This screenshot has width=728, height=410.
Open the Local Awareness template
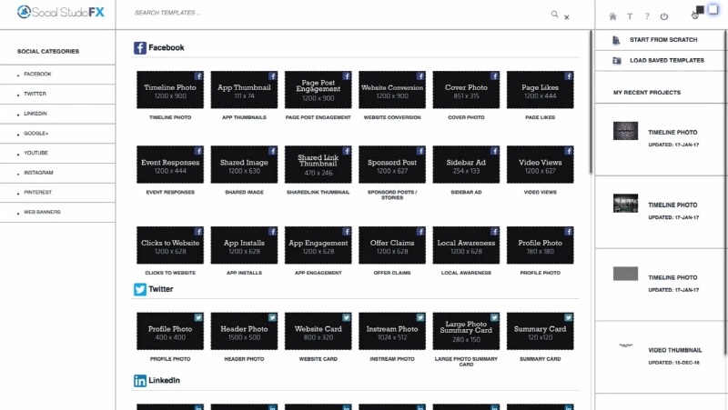pos(466,245)
